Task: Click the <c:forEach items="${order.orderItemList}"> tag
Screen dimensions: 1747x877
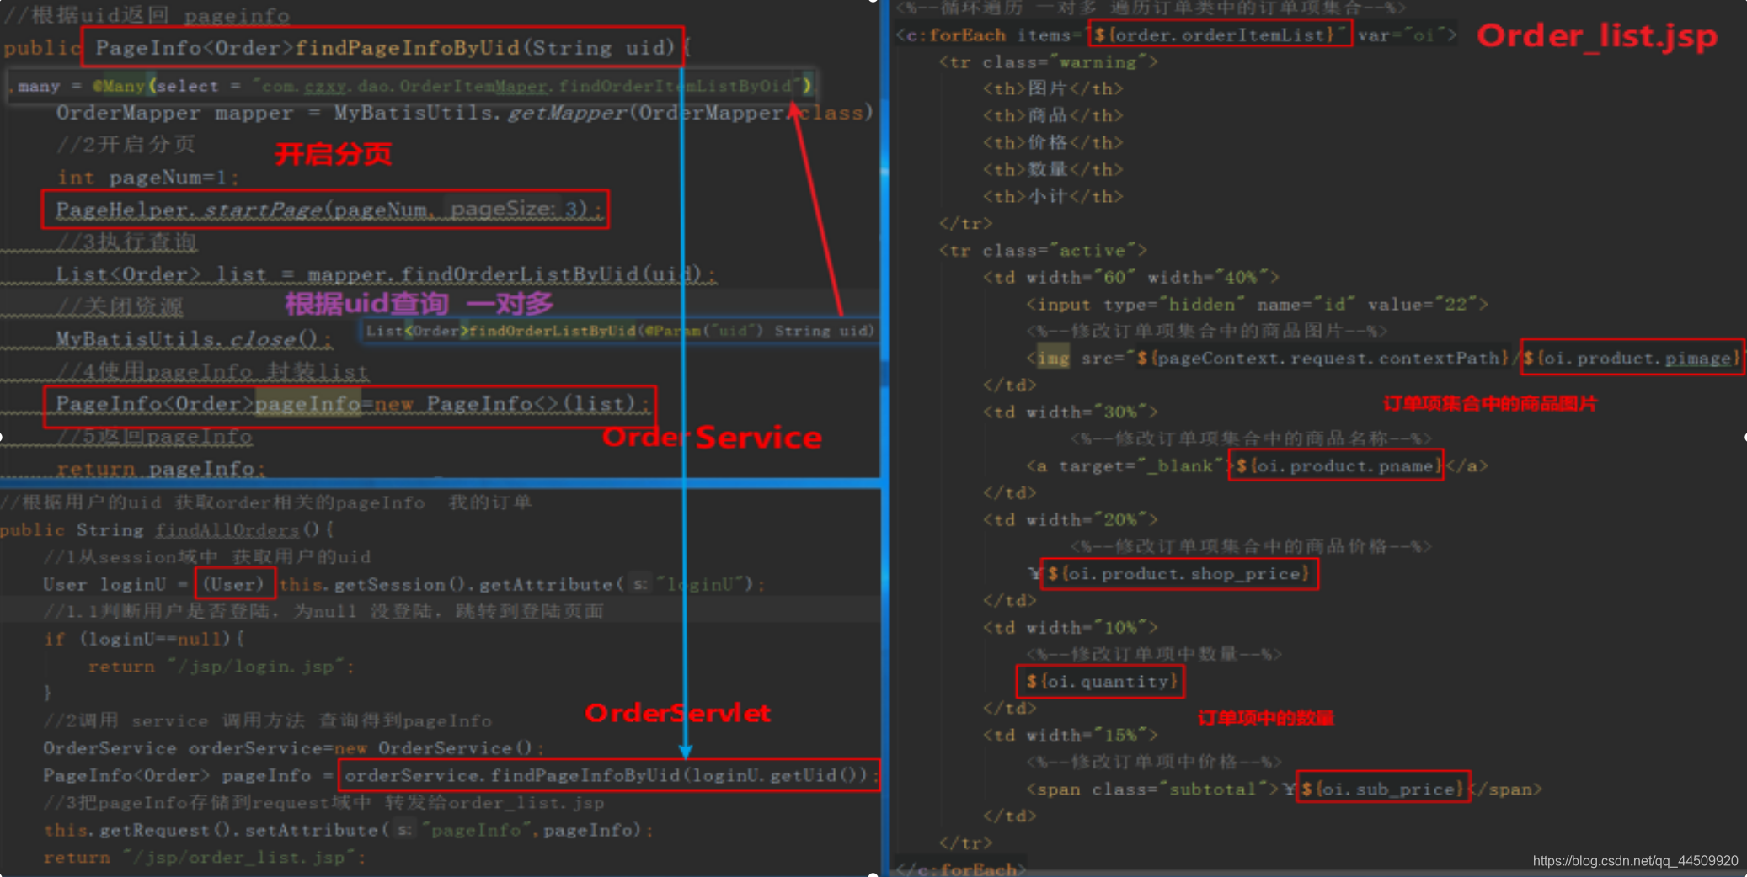Action: 1177,35
